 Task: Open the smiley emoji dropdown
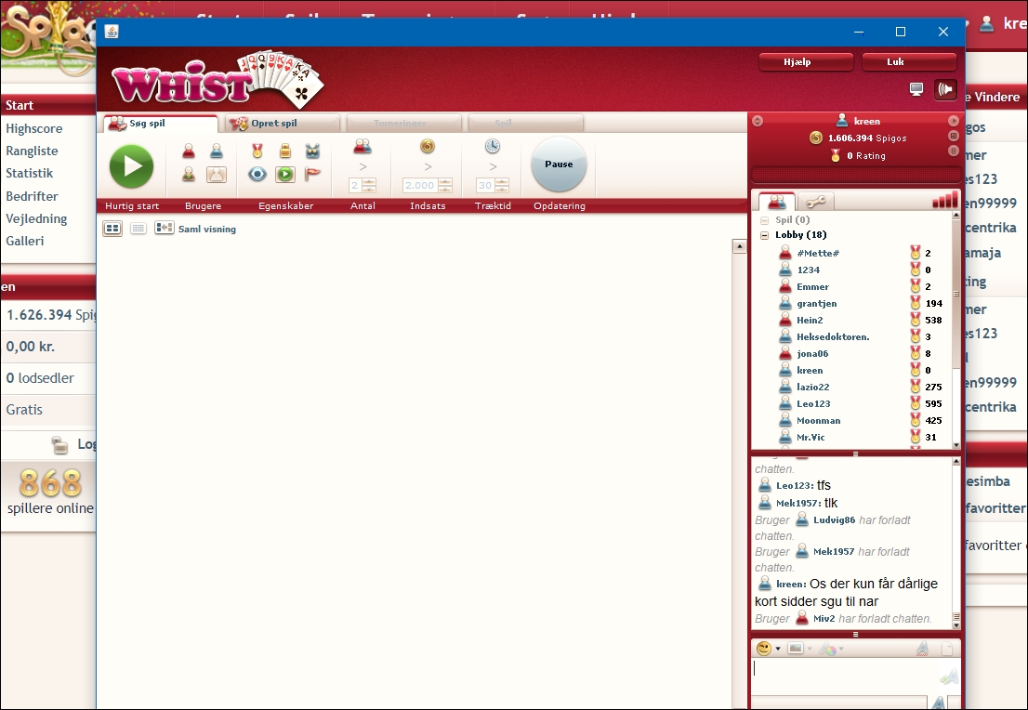pos(768,648)
